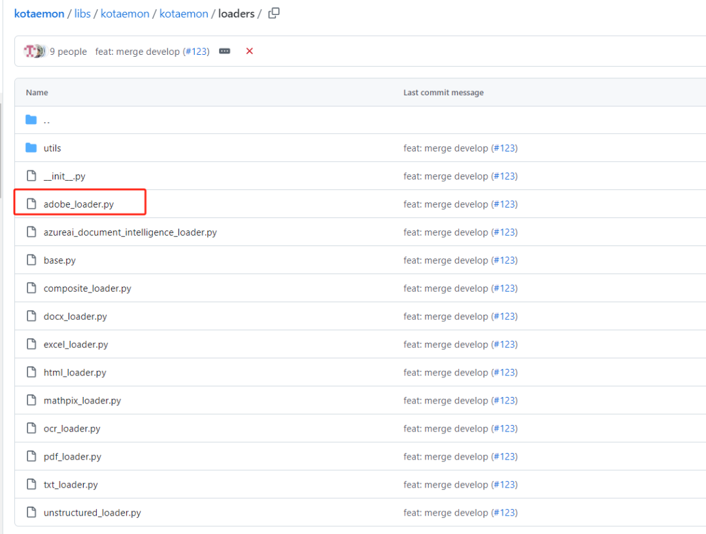
Task: Click the file icon beside ocr_loader.py
Action: 31,428
